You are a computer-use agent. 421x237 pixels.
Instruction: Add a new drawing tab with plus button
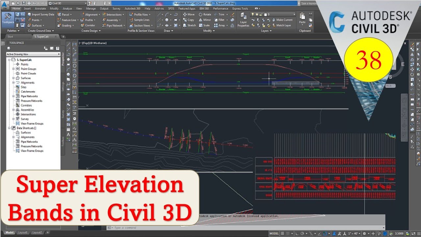pyautogui.click(x=63, y=37)
